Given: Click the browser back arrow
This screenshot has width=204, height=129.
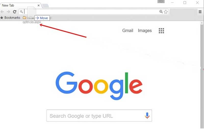Looking at the screenshot, I should coord(2,12).
